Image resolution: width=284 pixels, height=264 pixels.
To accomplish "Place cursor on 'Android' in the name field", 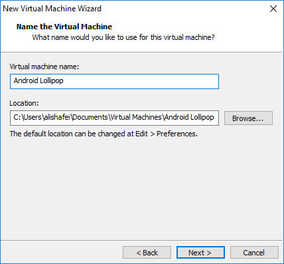I will pos(26,80).
